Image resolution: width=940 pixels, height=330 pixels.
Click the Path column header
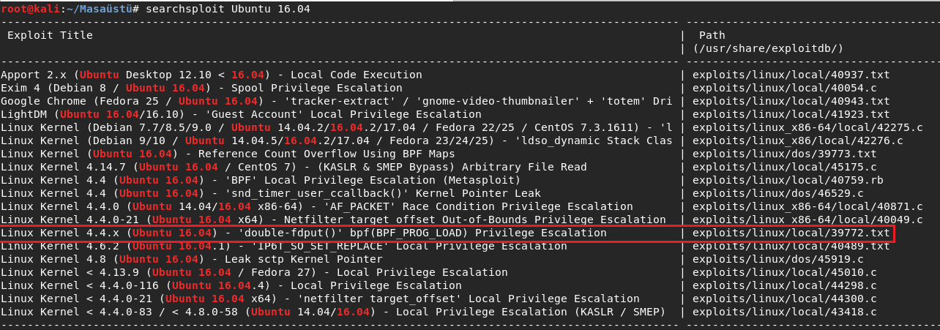coord(712,35)
